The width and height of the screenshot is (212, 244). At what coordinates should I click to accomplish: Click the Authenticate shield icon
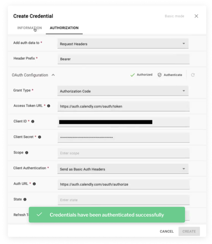(160, 75)
